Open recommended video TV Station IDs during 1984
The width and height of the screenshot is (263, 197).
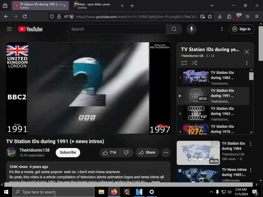point(198,153)
